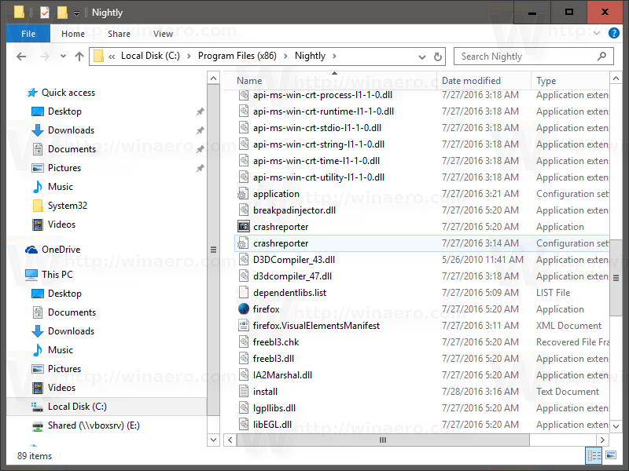Open the Home ribbon tab
629x471 pixels.
coord(73,34)
